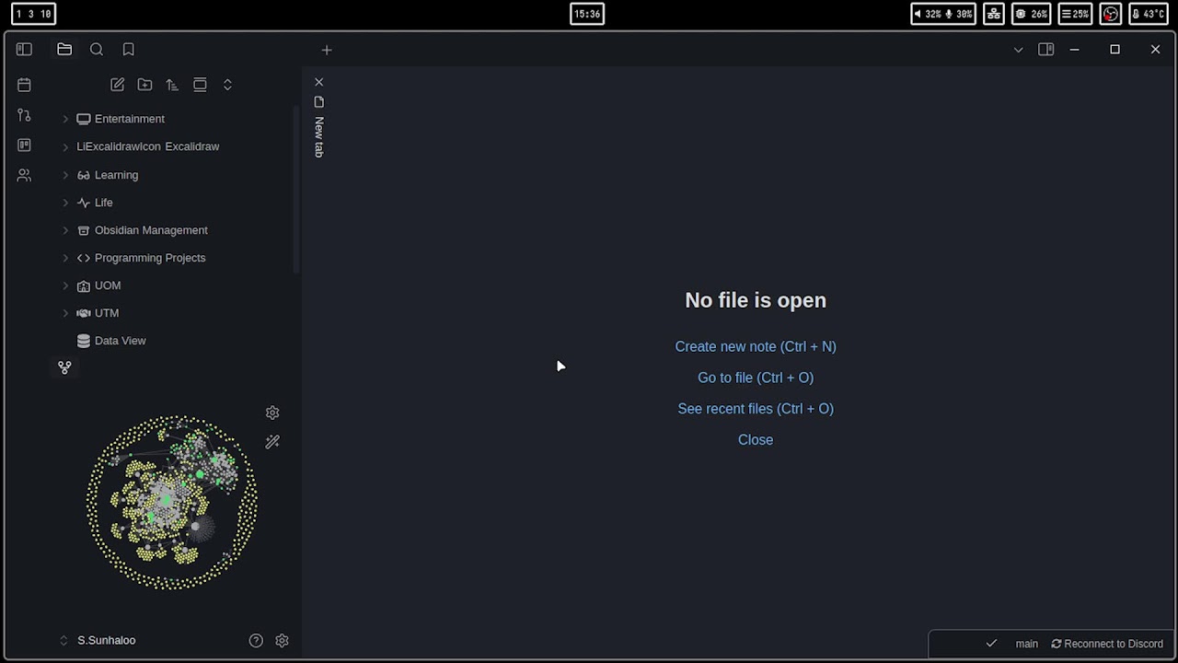Image resolution: width=1178 pixels, height=663 pixels.
Task: Toggle the left sidebar panel
Action: click(x=24, y=50)
